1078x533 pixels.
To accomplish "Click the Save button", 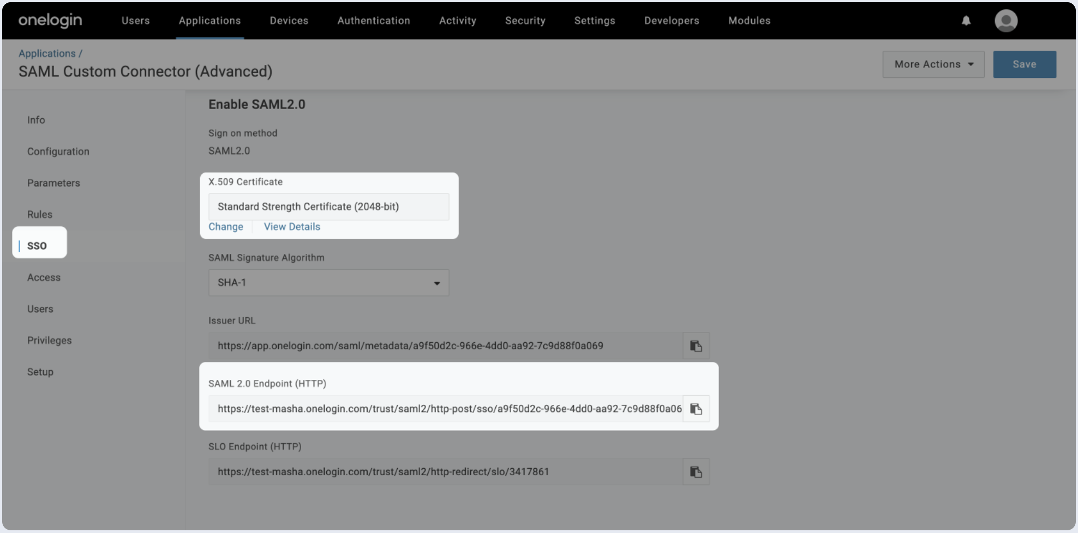I will (1024, 64).
